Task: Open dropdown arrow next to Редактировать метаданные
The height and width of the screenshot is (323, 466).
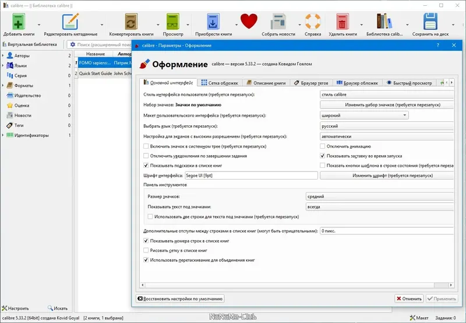Action: coord(102,24)
